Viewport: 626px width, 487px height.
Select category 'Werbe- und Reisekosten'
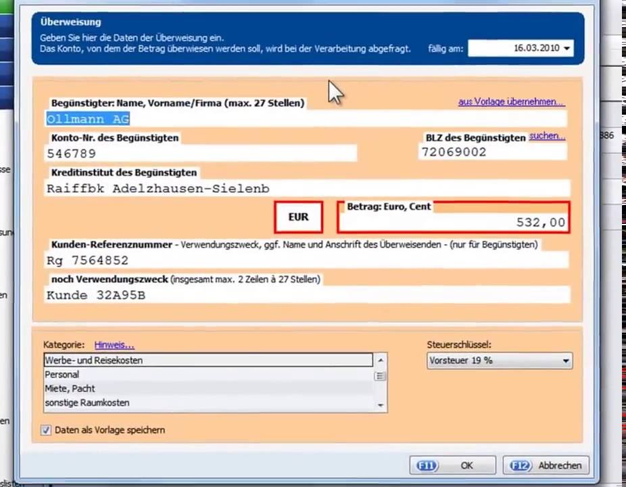(x=208, y=360)
